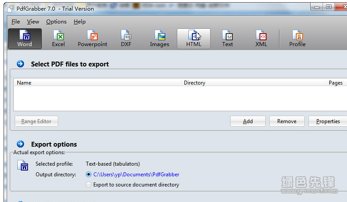This screenshot has height=202, width=347.
Task: Minimize the PdfGrabber window
Action: (317, 7)
